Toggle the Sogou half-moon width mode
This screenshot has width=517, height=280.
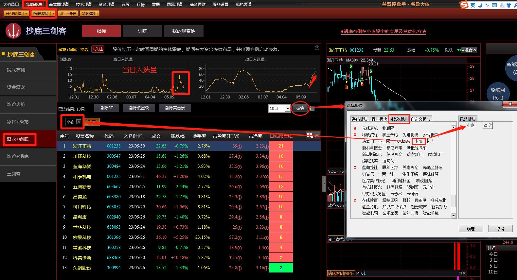click(x=480, y=5)
